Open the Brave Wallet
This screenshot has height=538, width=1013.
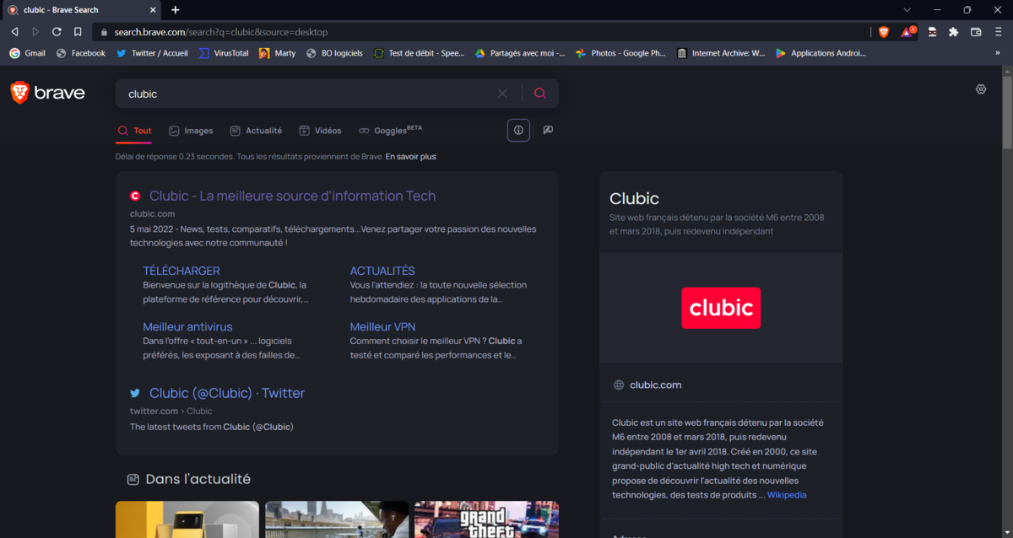(x=976, y=32)
